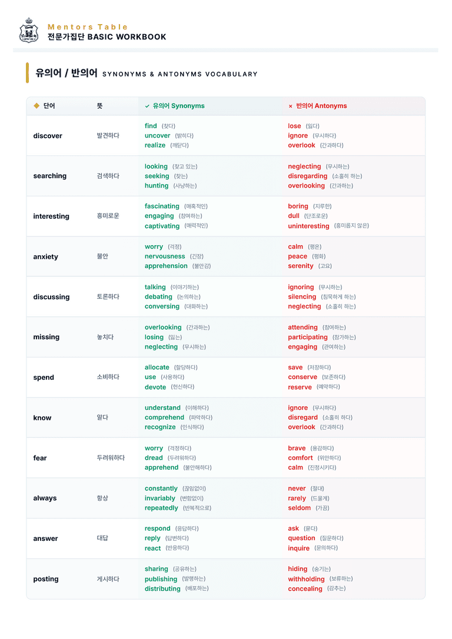Click the synonym apprehension in anxiety row
This screenshot has width=452, height=639.
tap(166, 266)
